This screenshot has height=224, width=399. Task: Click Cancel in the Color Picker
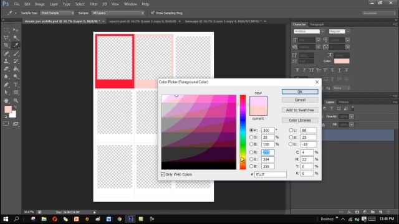[x=300, y=100]
